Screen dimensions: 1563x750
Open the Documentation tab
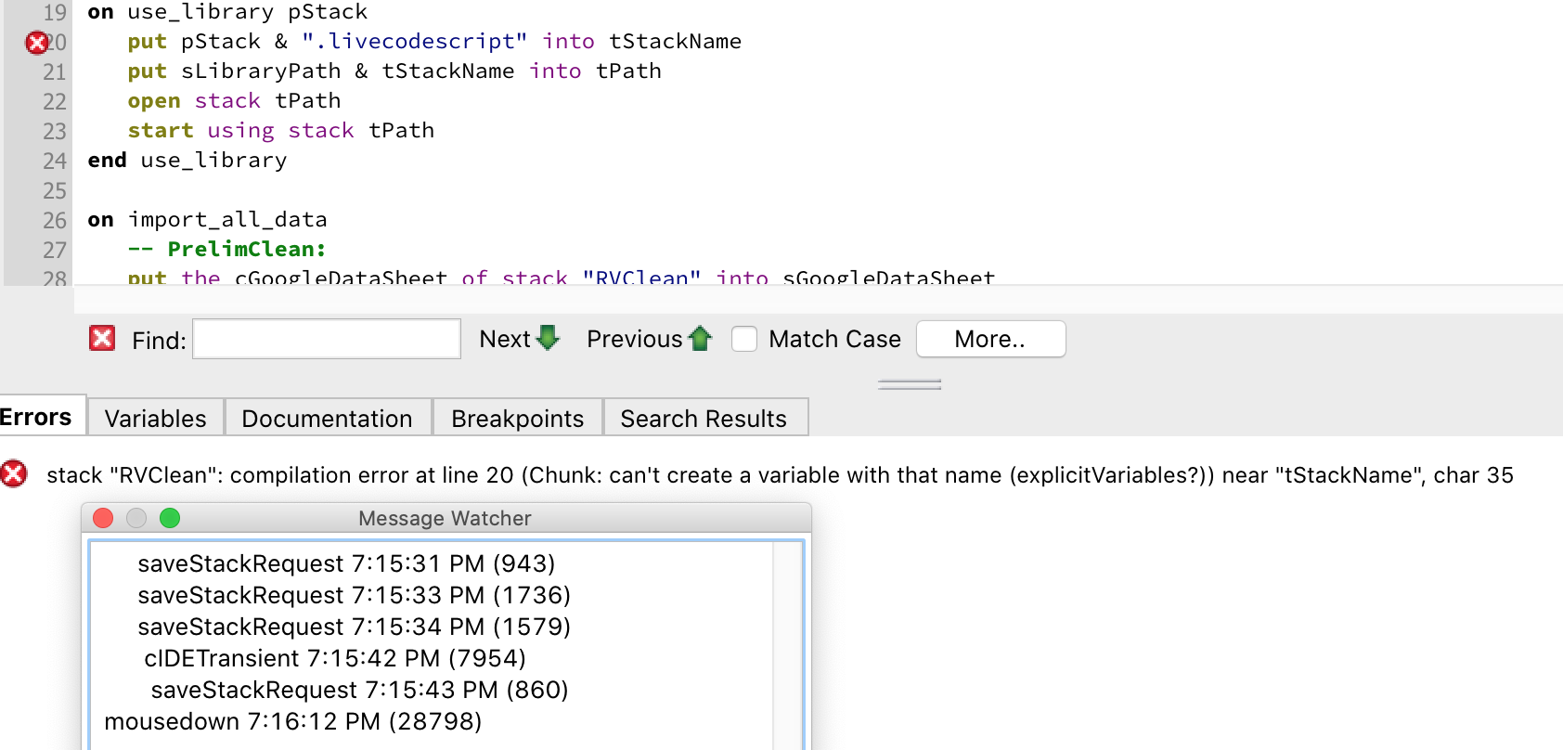tap(327, 419)
